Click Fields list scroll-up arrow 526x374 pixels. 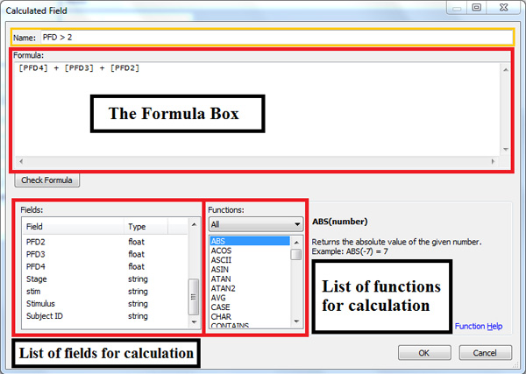(194, 224)
